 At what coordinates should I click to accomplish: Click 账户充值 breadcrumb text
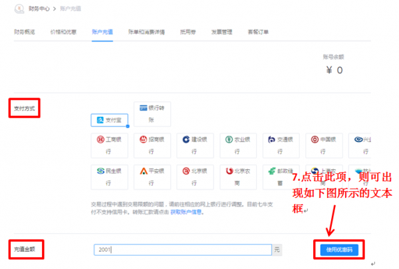click(70, 9)
